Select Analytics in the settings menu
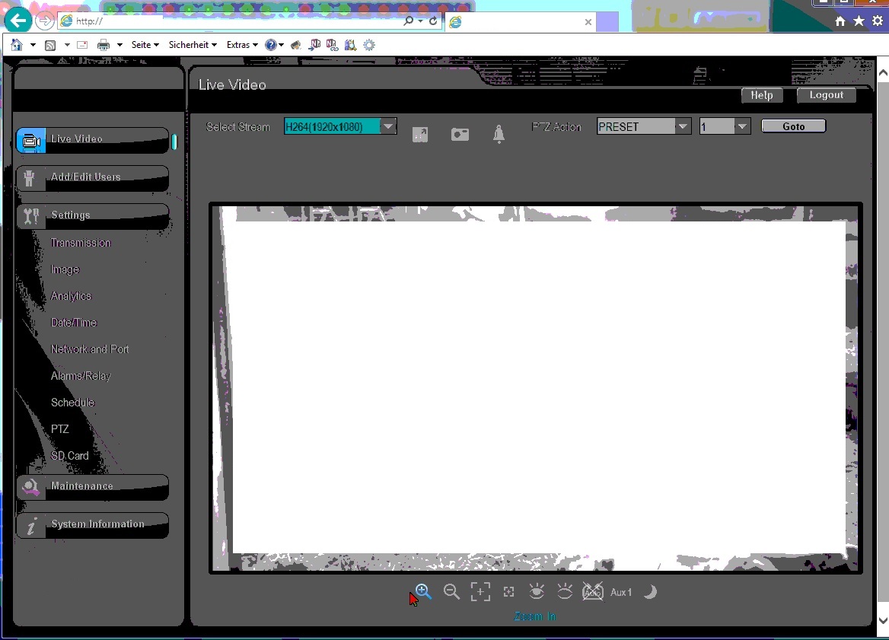 click(71, 296)
